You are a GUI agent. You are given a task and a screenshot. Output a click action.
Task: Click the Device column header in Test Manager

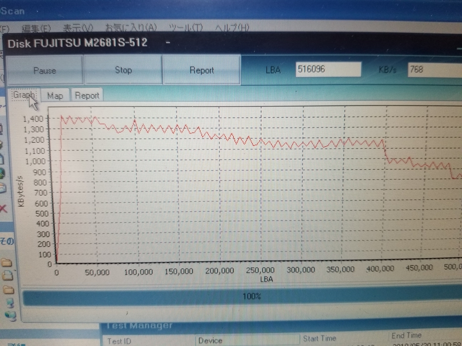point(247,340)
